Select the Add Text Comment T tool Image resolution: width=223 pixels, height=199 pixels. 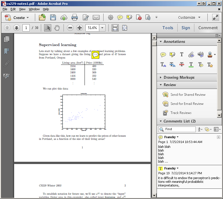(182, 55)
